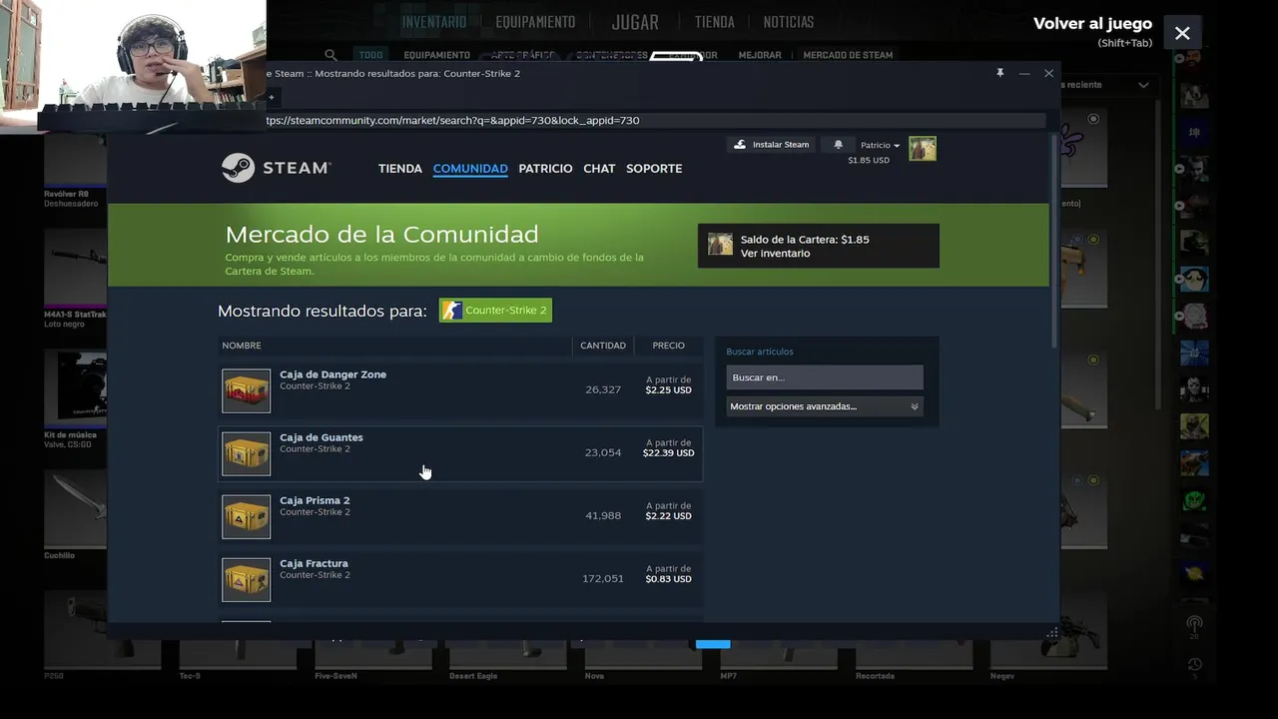Click the inventory search magnifier icon

(330, 55)
